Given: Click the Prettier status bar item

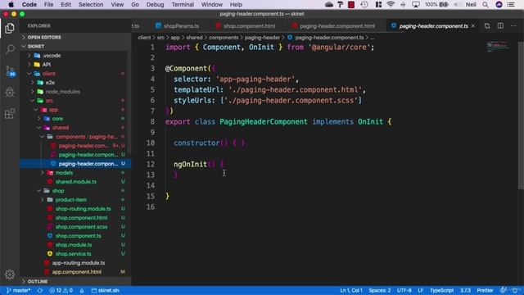Looking at the screenshot, I should point(485,290).
